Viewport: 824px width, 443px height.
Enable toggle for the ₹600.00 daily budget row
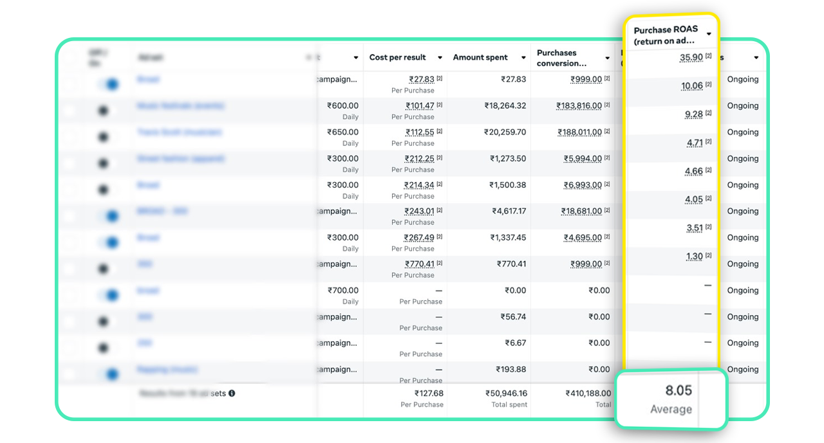(x=103, y=111)
